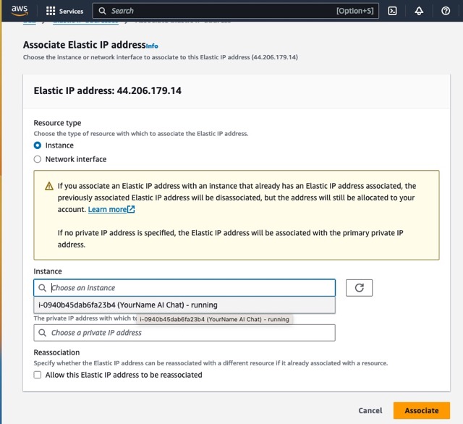The height and width of the screenshot is (424, 463).
Task: Click the Resource type label
Action: (x=57, y=123)
